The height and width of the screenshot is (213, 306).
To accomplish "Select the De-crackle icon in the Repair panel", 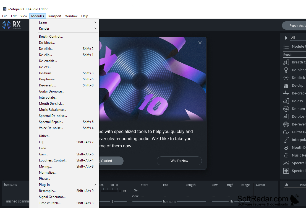I will pos(286,93).
